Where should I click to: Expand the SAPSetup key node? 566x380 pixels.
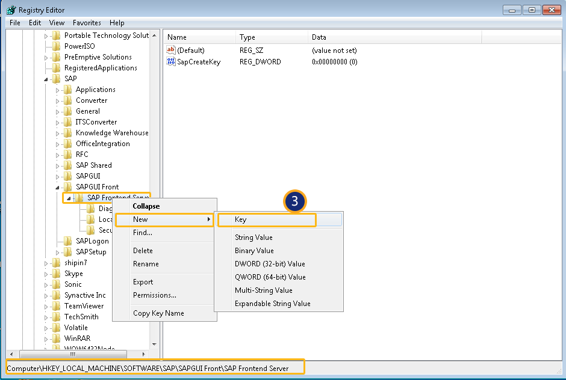click(58, 252)
